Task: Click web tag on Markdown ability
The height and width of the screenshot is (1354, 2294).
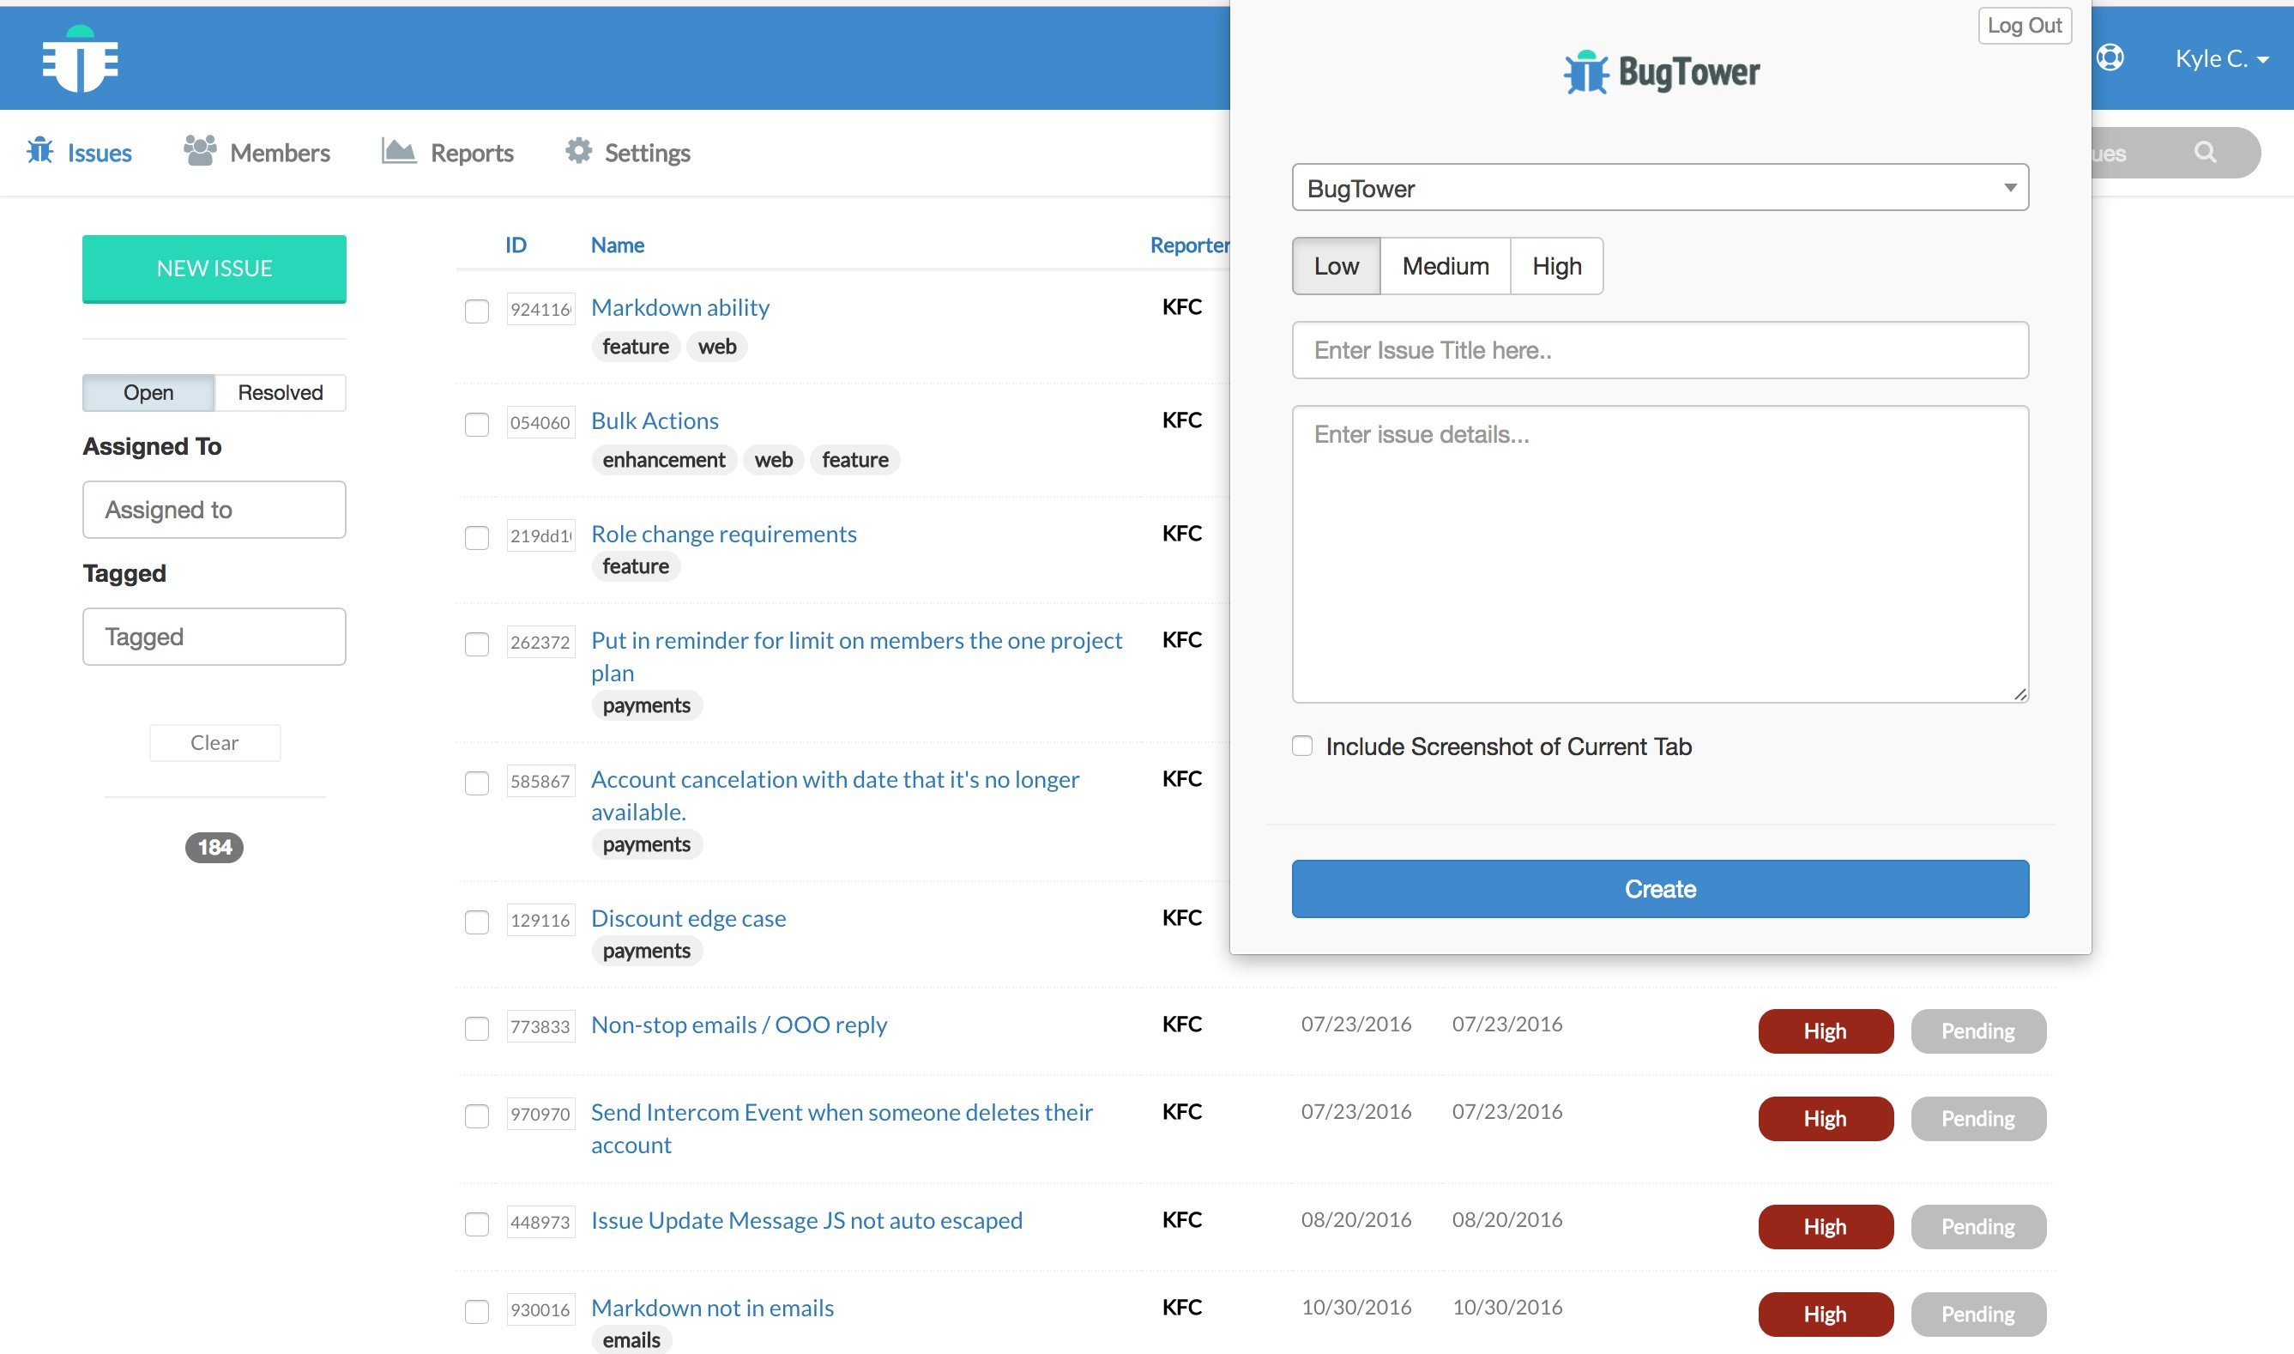Action: 717,347
